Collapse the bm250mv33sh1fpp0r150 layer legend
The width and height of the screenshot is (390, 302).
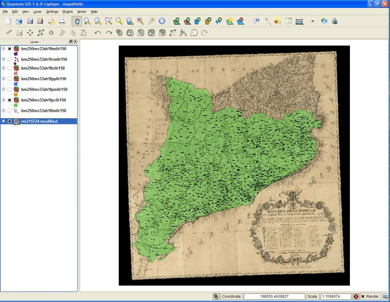coord(4,78)
